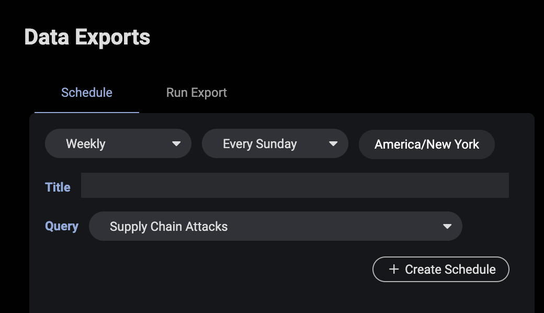Focus the Title text input field
The image size is (544, 313).
(295, 185)
